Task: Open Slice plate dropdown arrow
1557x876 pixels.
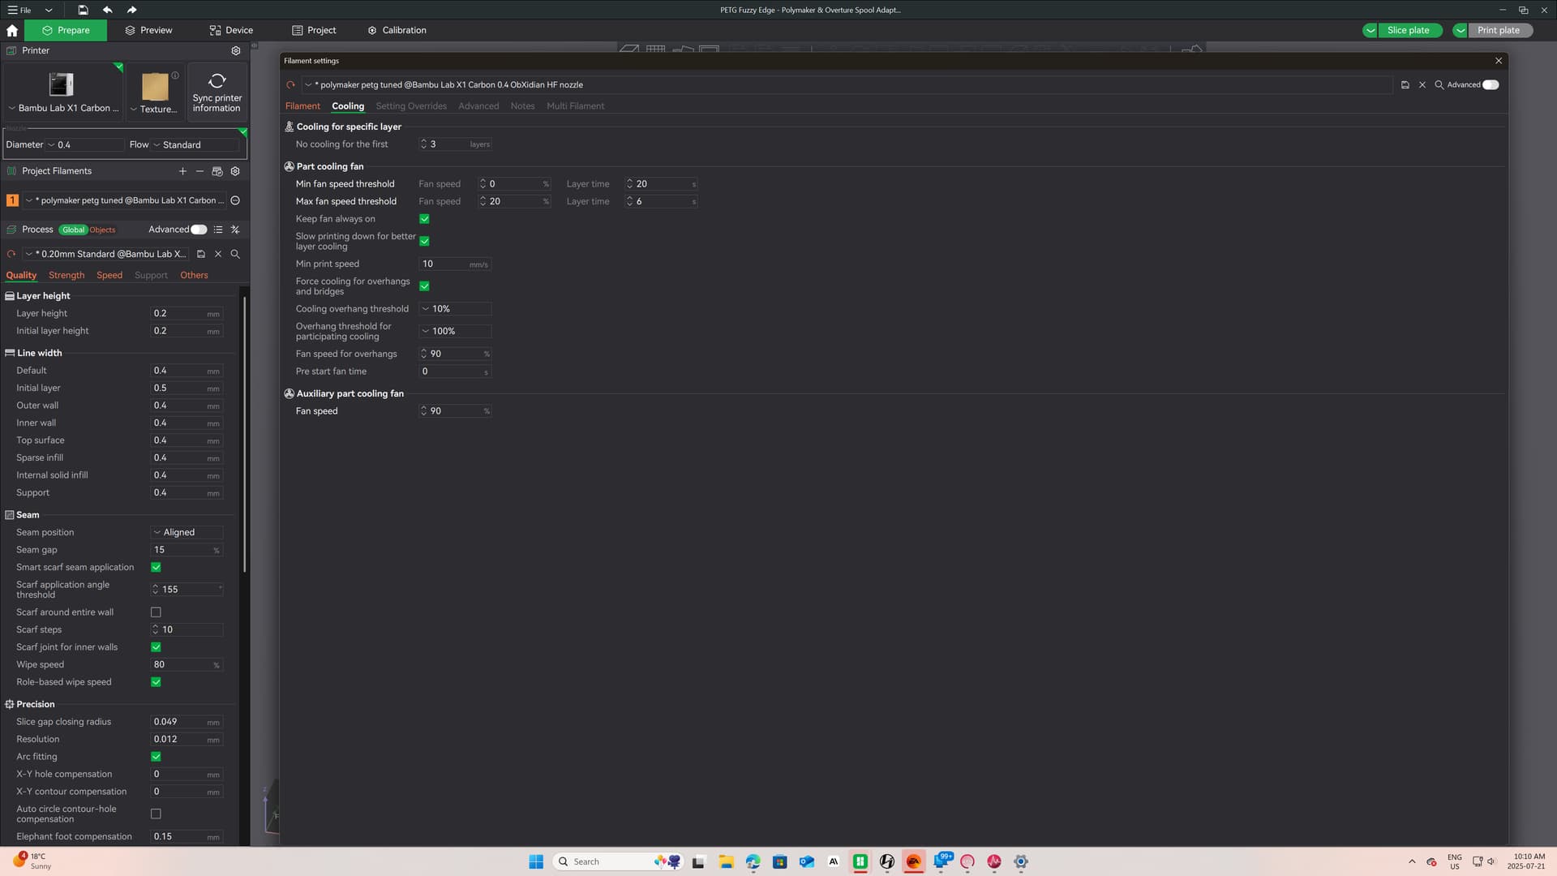Action: [x=1370, y=30]
